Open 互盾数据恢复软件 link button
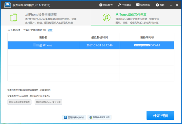 (74, 117)
